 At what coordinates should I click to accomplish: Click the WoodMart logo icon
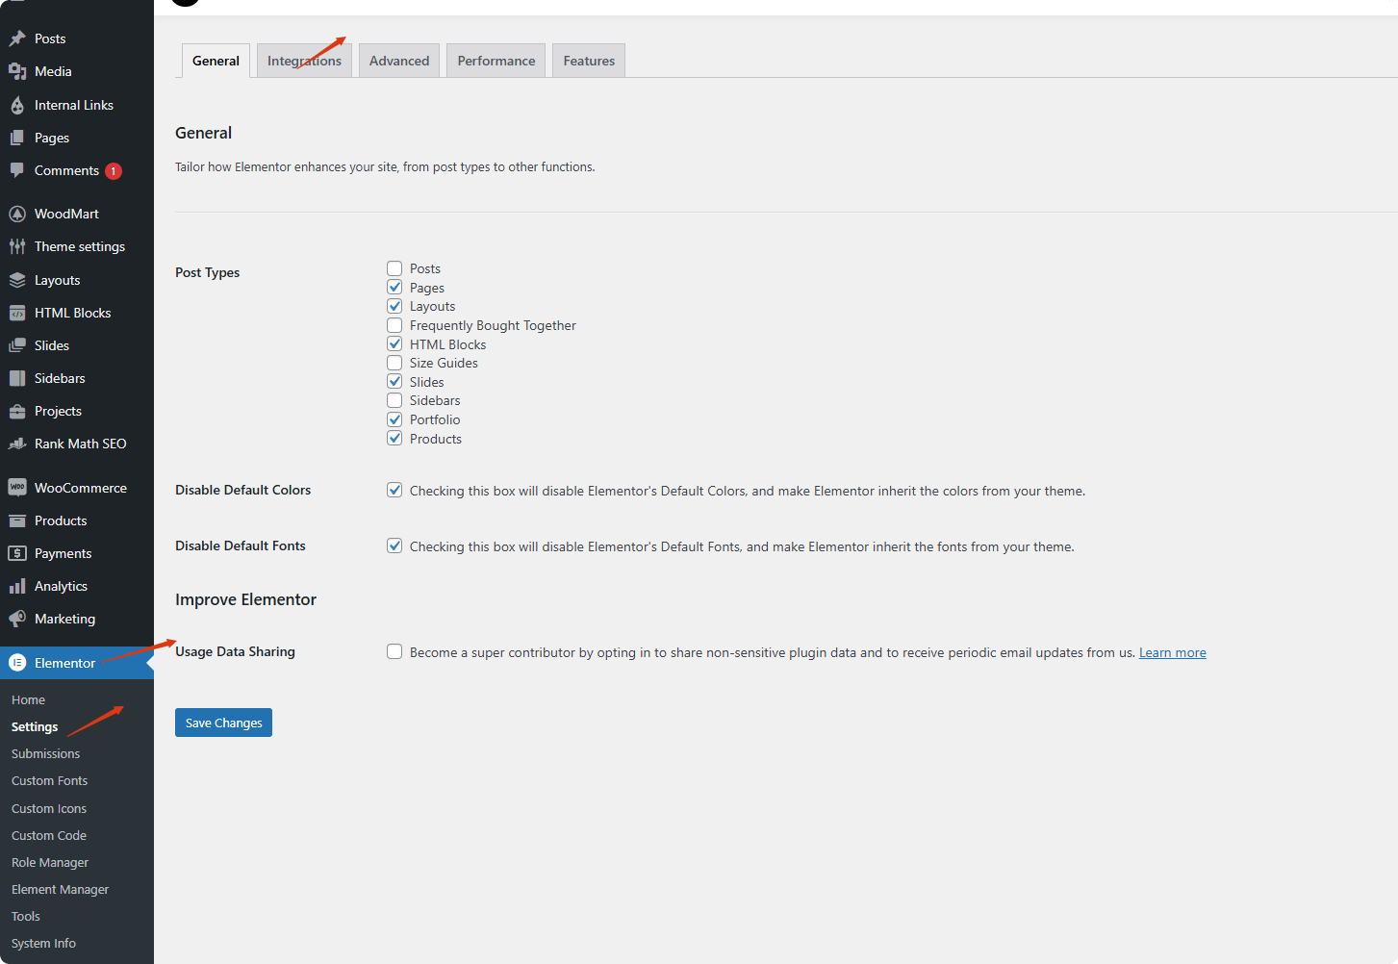tap(17, 214)
